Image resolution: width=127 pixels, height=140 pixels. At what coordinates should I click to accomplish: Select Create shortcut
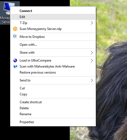point(53,102)
